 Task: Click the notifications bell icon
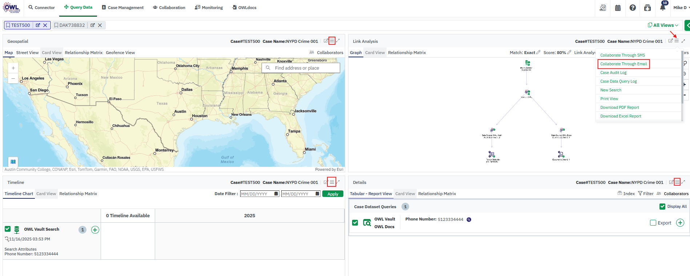click(662, 8)
